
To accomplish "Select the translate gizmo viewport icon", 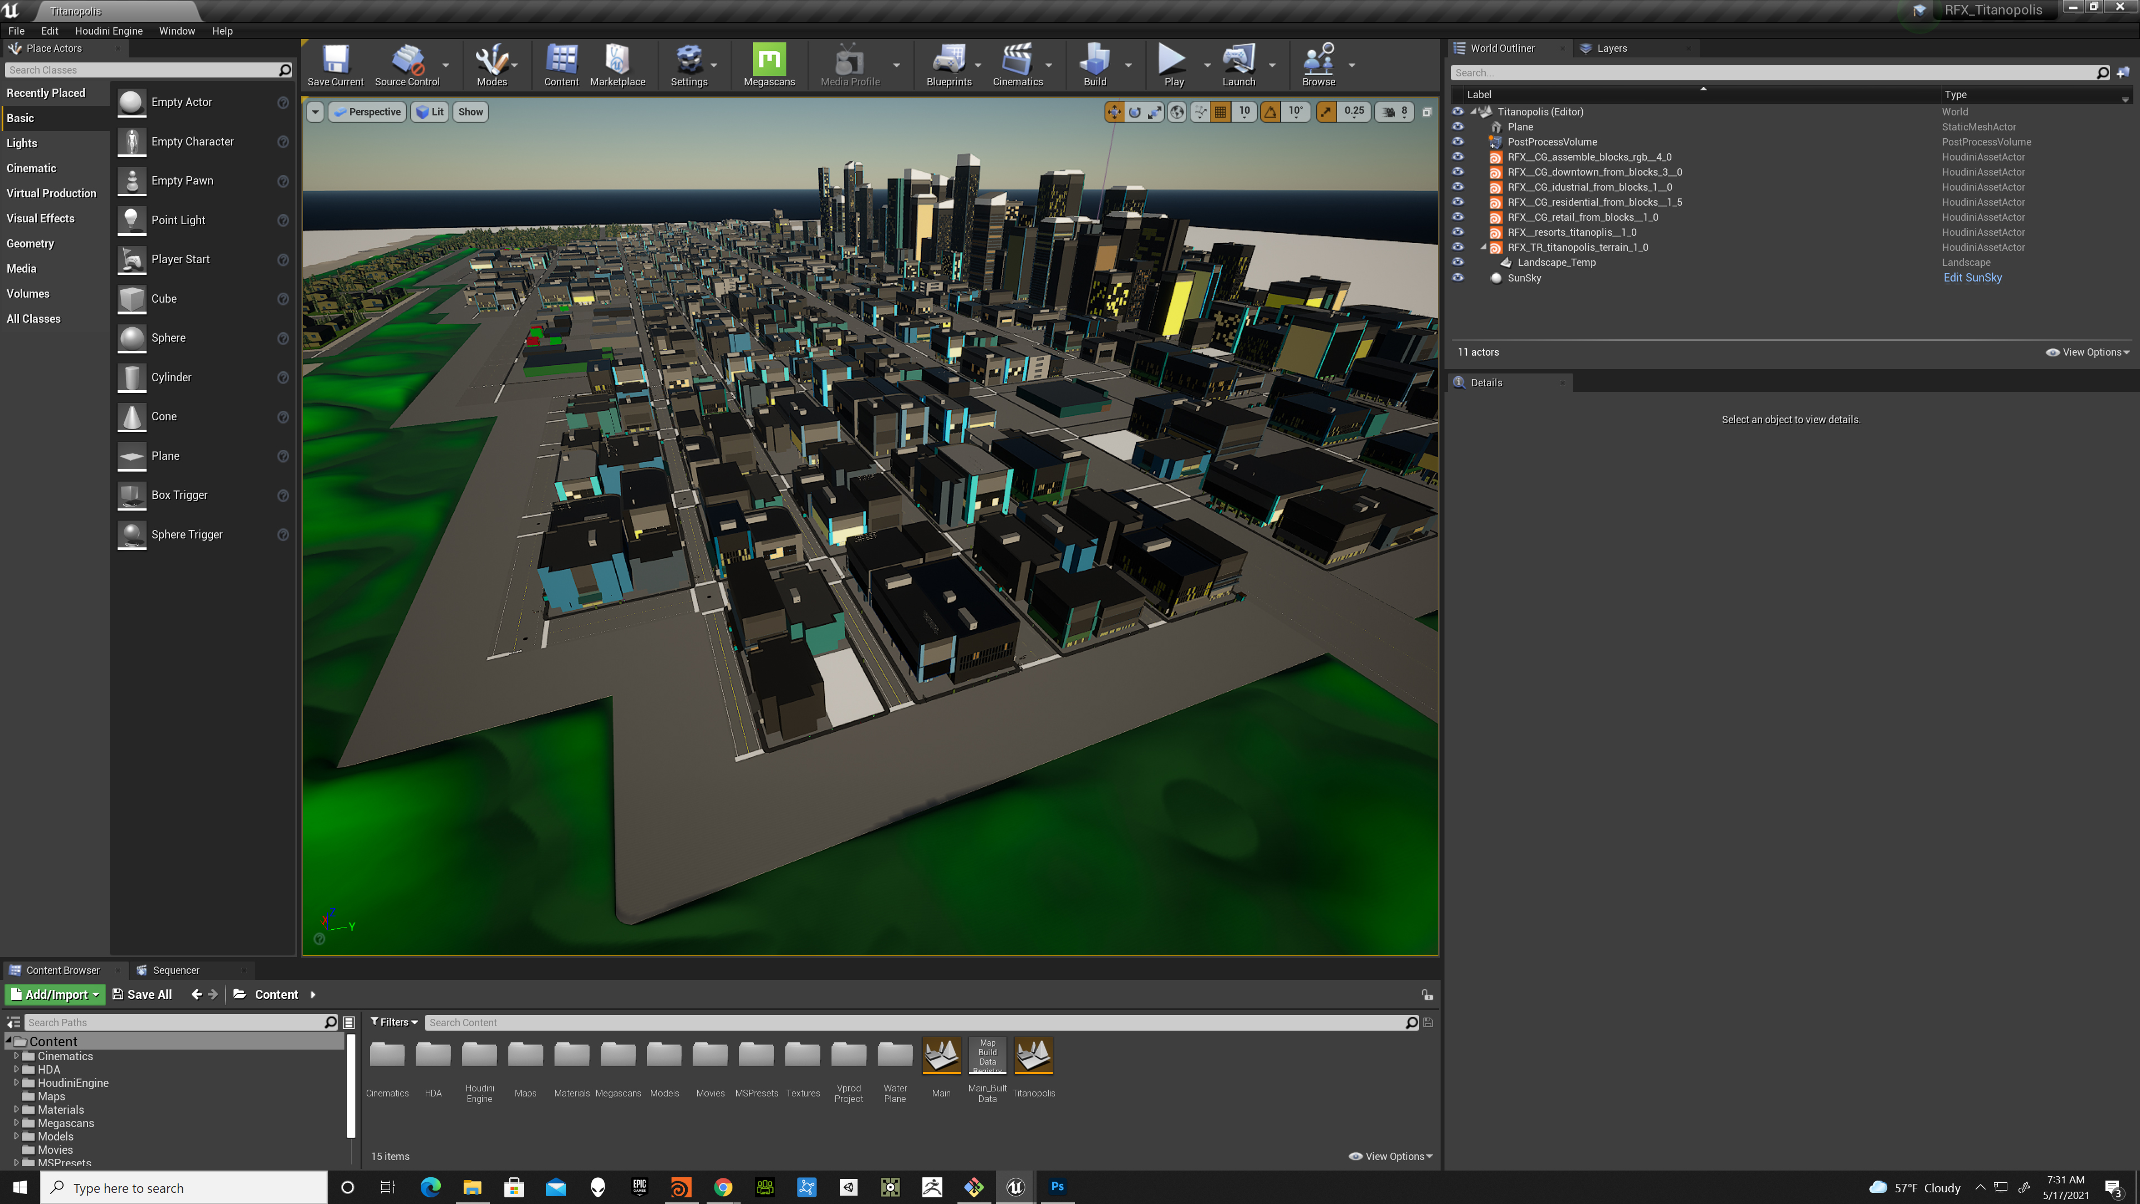I will point(1114,111).
